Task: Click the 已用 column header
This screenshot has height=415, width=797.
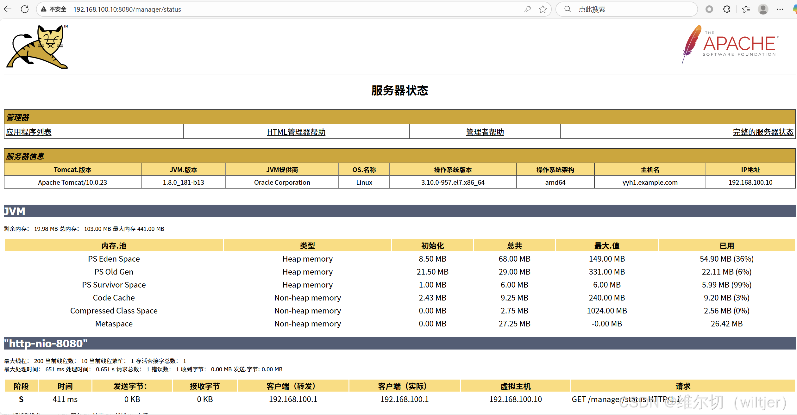Action: point(726,245)
